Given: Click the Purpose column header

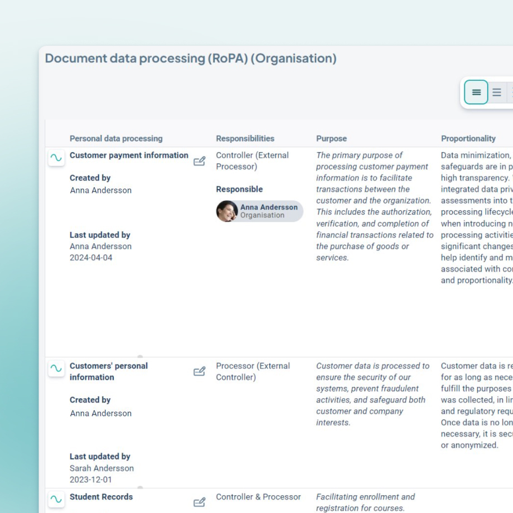Looking at the screenshot, I should (x=331, y=138).
